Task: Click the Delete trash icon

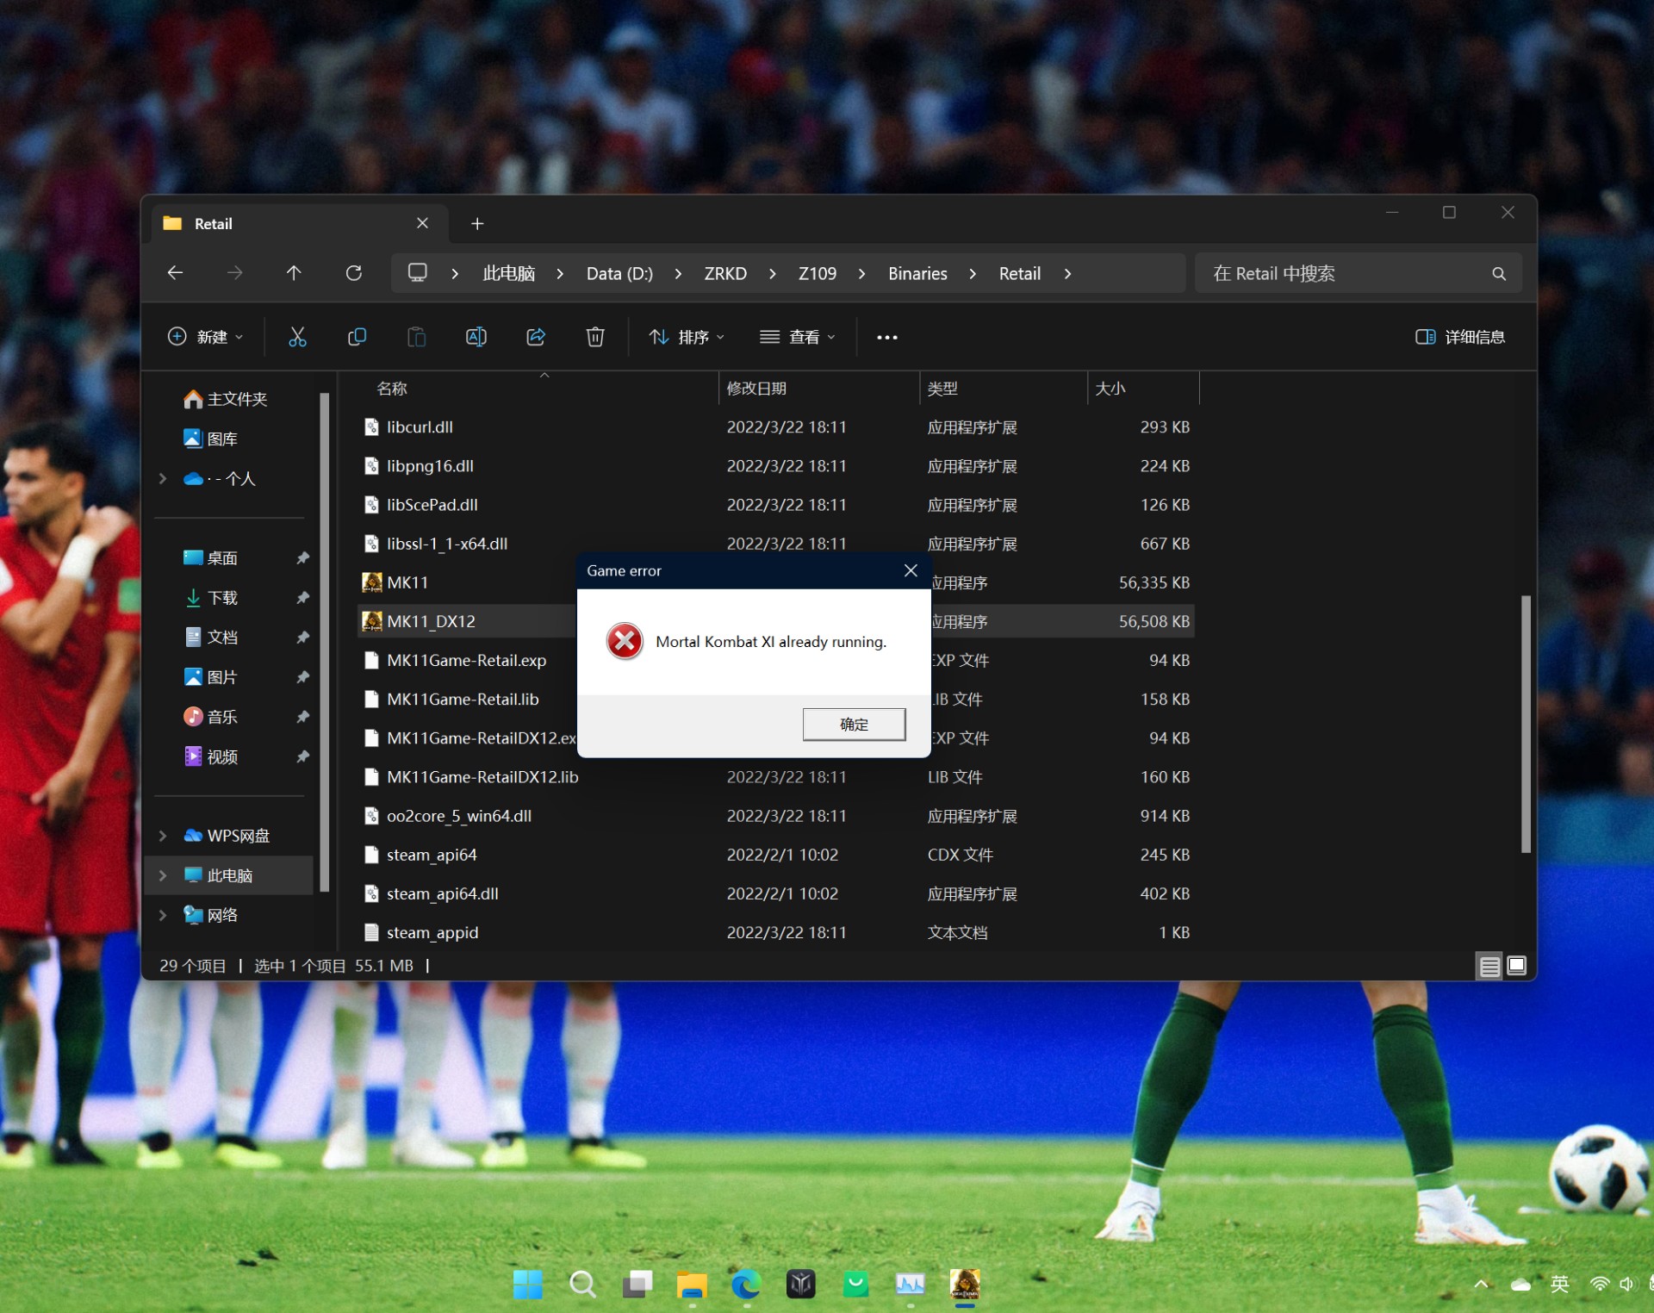Action: point(595,337)
